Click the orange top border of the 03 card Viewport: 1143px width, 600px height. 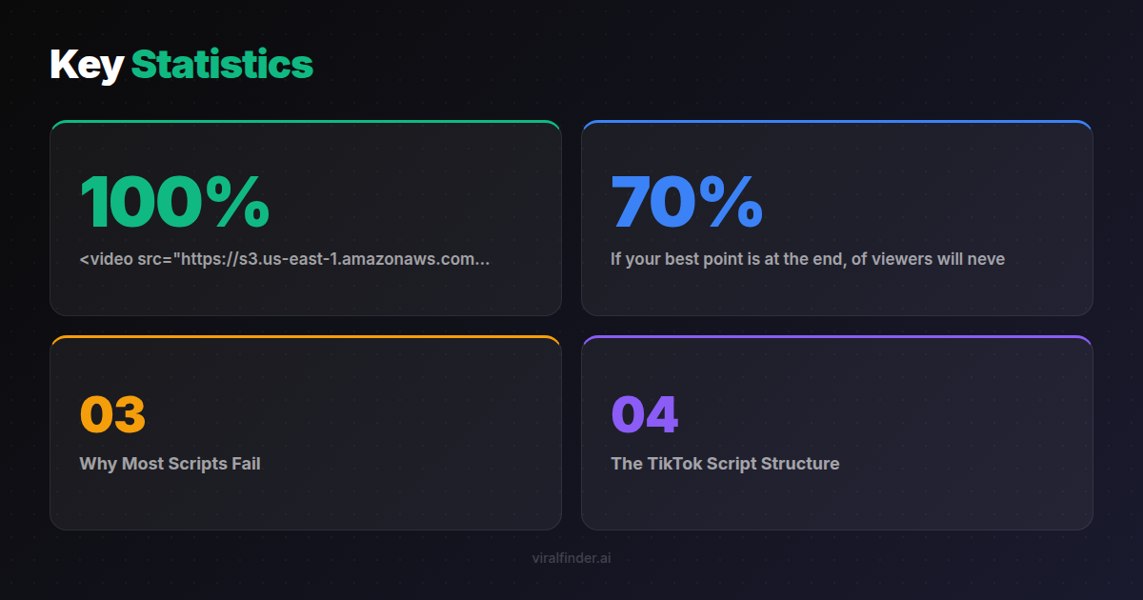point(305,337)
